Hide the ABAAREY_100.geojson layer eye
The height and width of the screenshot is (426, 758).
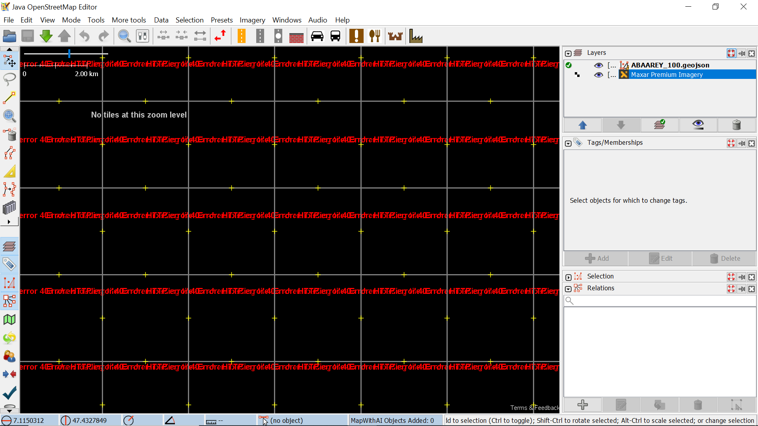click(x=599, y=65)
